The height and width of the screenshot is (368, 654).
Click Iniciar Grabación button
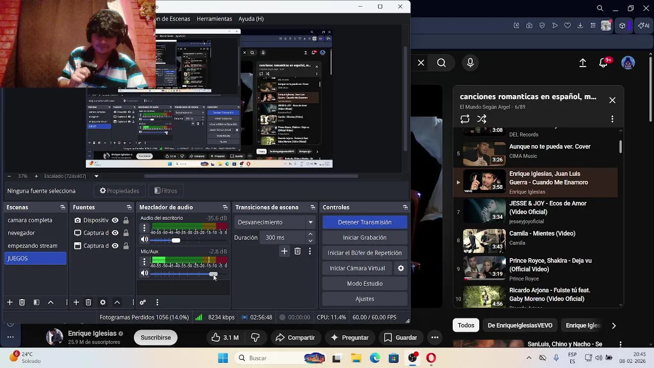tap(365, 238)
